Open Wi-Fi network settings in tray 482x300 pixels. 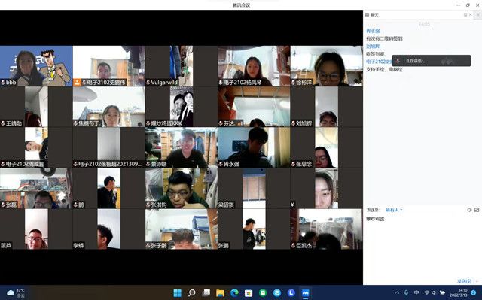(427, 292)
